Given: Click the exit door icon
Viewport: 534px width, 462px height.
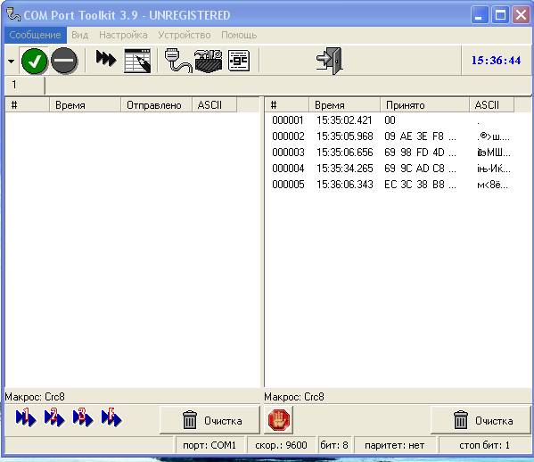Looking at the screenshot, I should coord(329,61).
